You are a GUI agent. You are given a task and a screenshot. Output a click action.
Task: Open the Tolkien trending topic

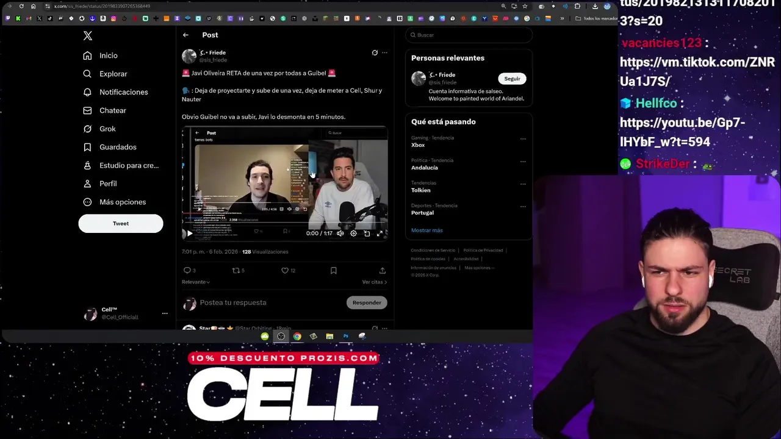(x=421, y=190)
